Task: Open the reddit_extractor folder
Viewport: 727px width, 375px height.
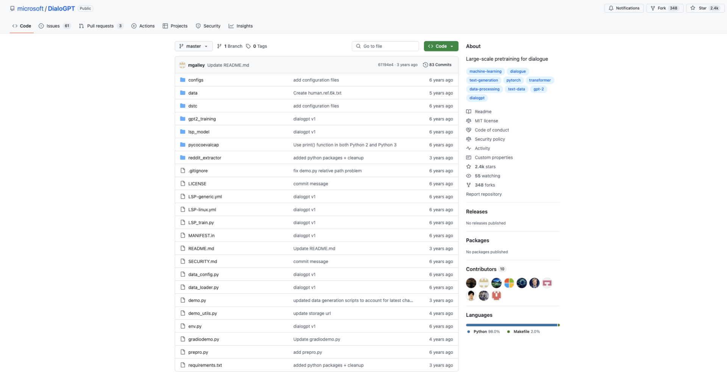Action: tap(205, 158)
